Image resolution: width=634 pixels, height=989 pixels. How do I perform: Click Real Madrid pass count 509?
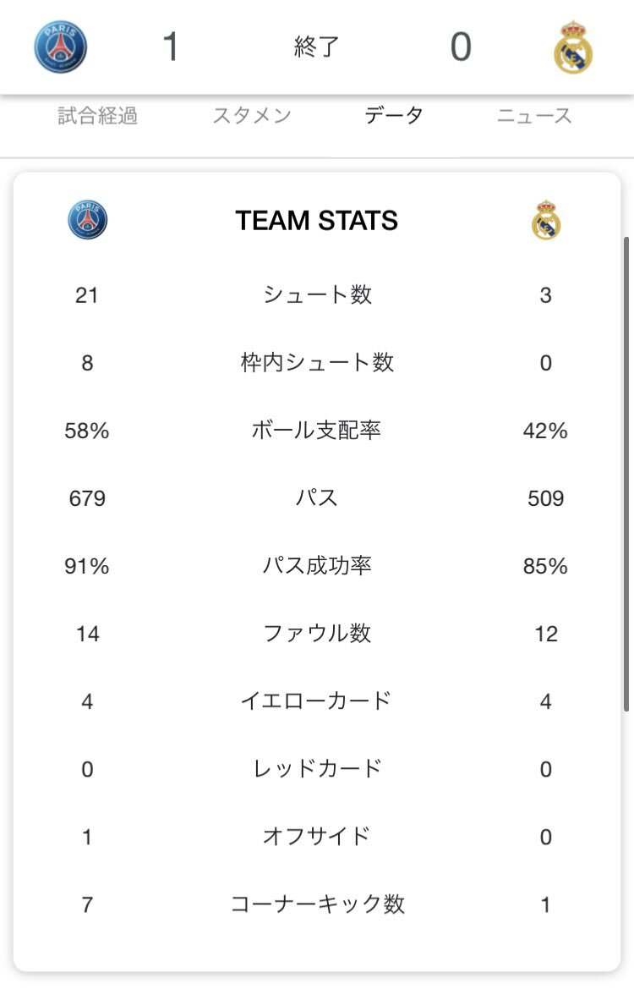pos(546,498)
